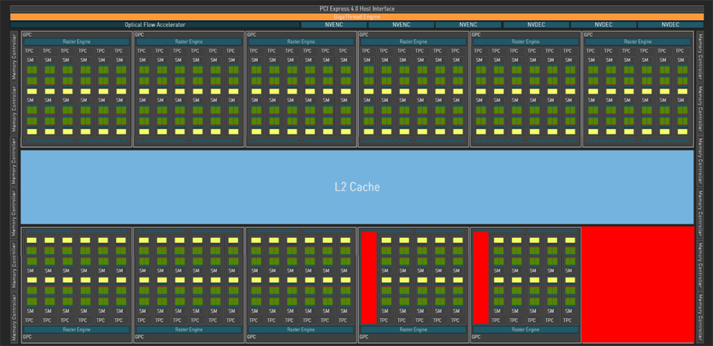Select Raster Engine in second bottom-row GPC
The width and height of the screenshot is (713, 346).
coord(189,329)
